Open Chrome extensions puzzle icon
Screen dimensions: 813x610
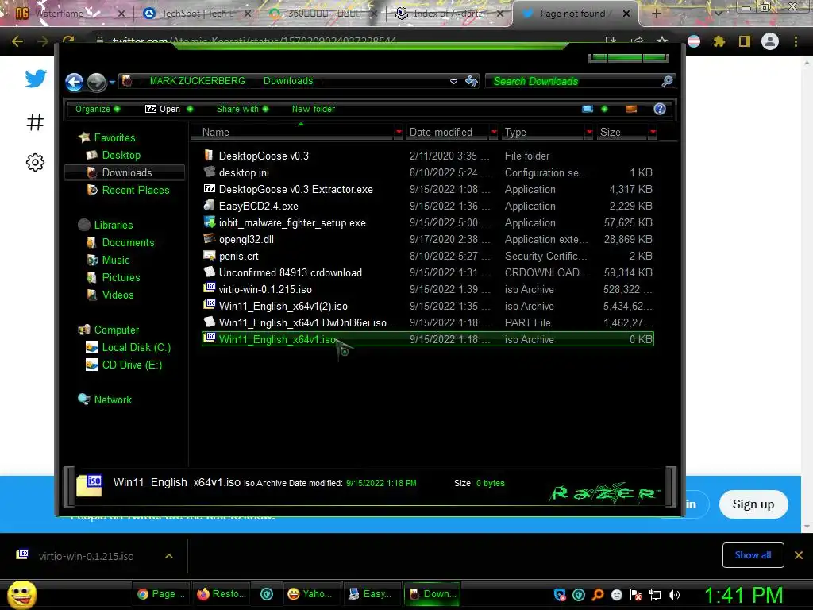pos(719,41)
